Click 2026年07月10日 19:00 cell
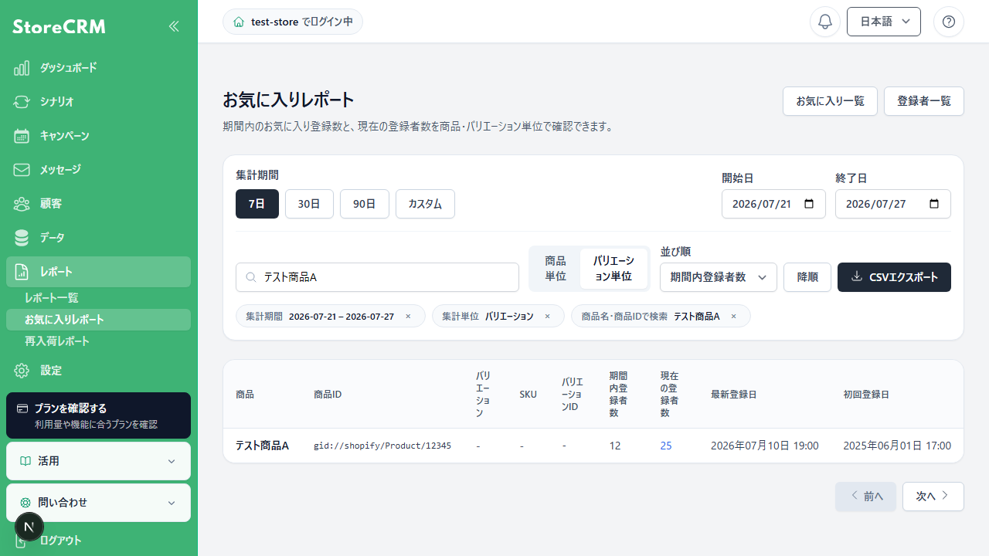Screen dimensions: 989x556 point(765,446)
